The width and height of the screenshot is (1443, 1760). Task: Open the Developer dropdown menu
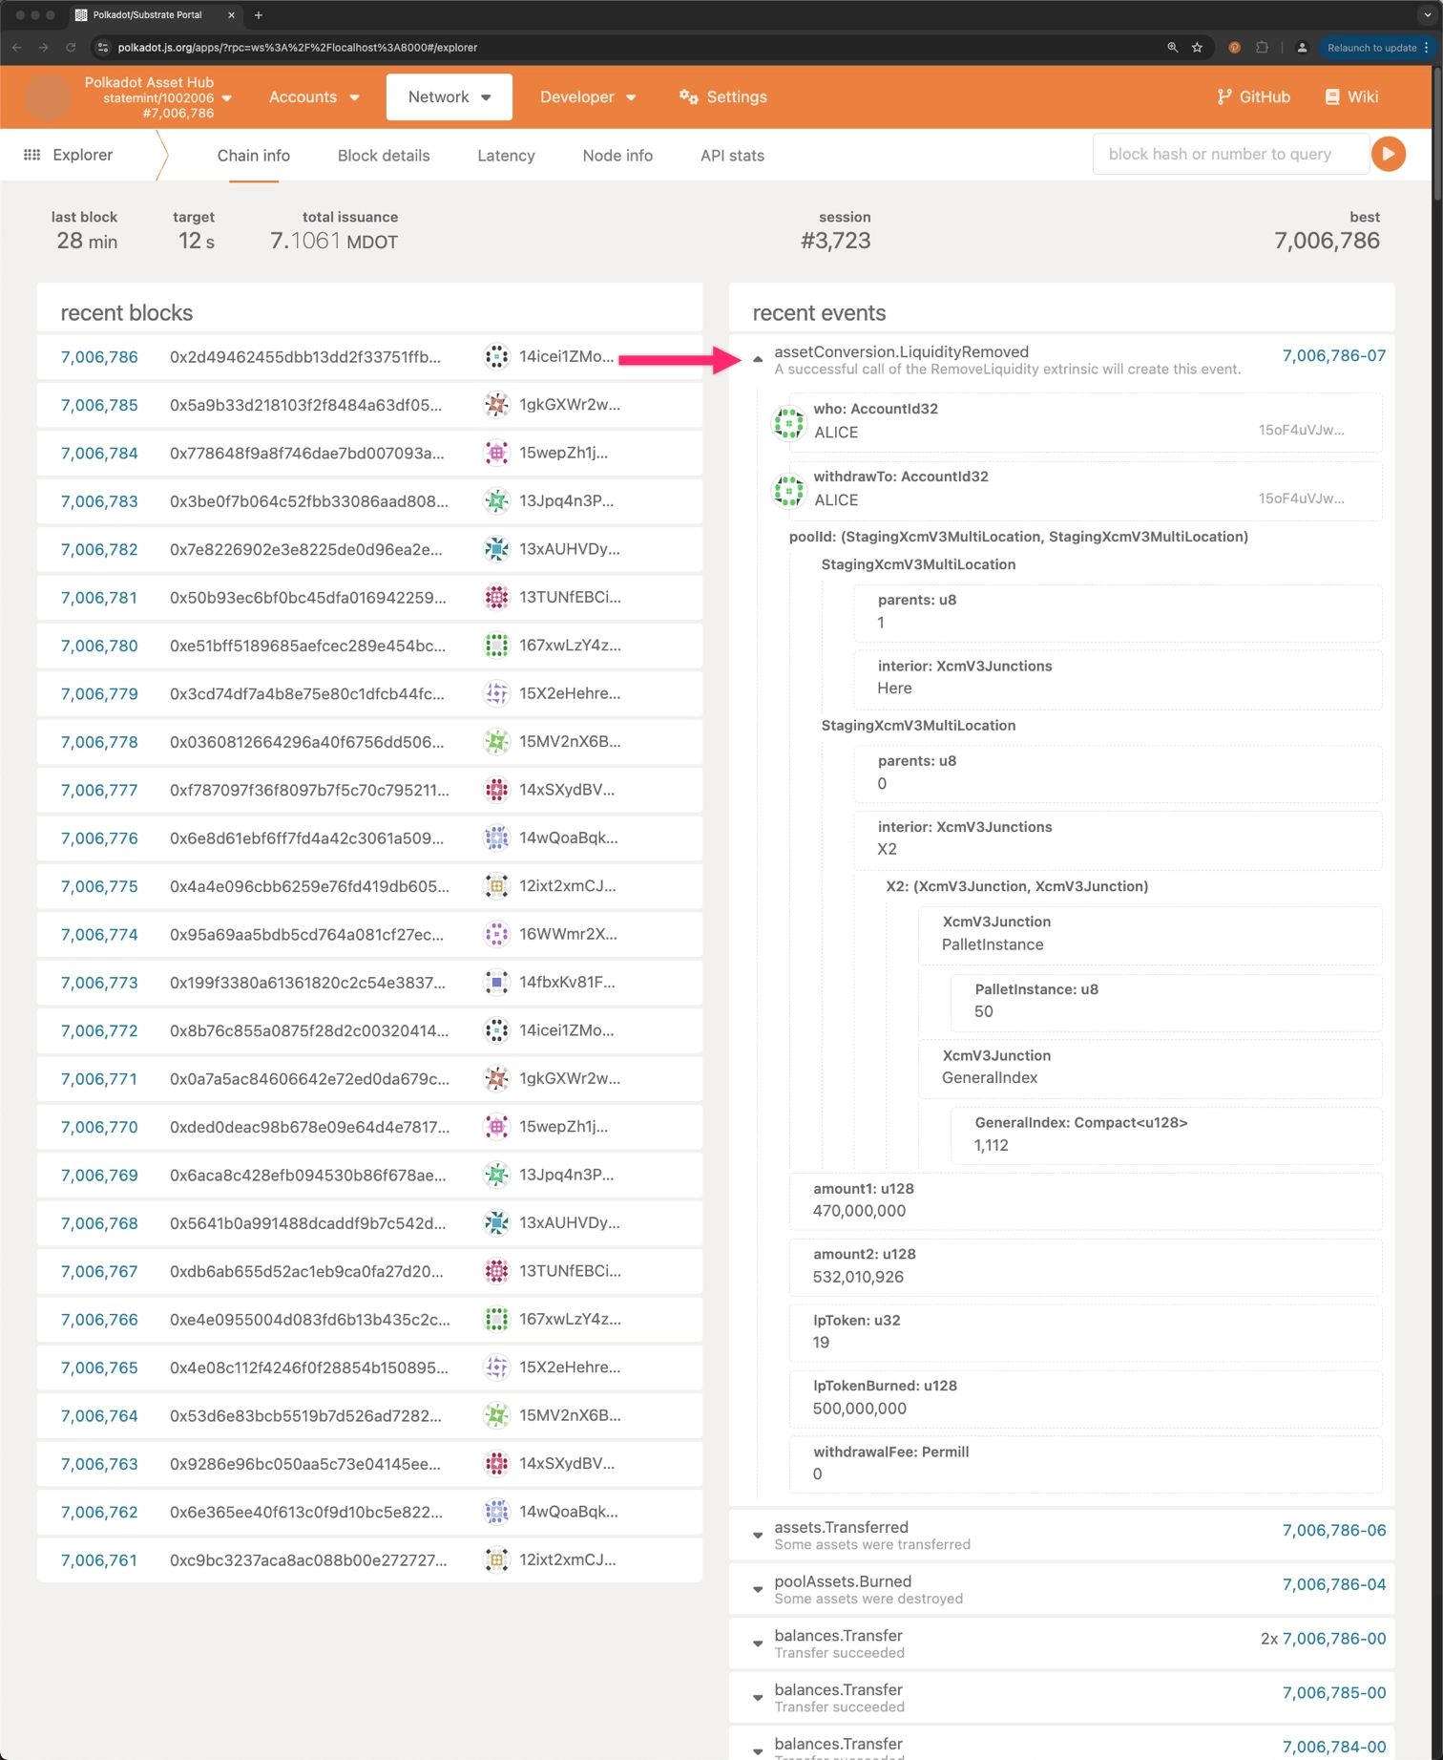tap(587, 96)
